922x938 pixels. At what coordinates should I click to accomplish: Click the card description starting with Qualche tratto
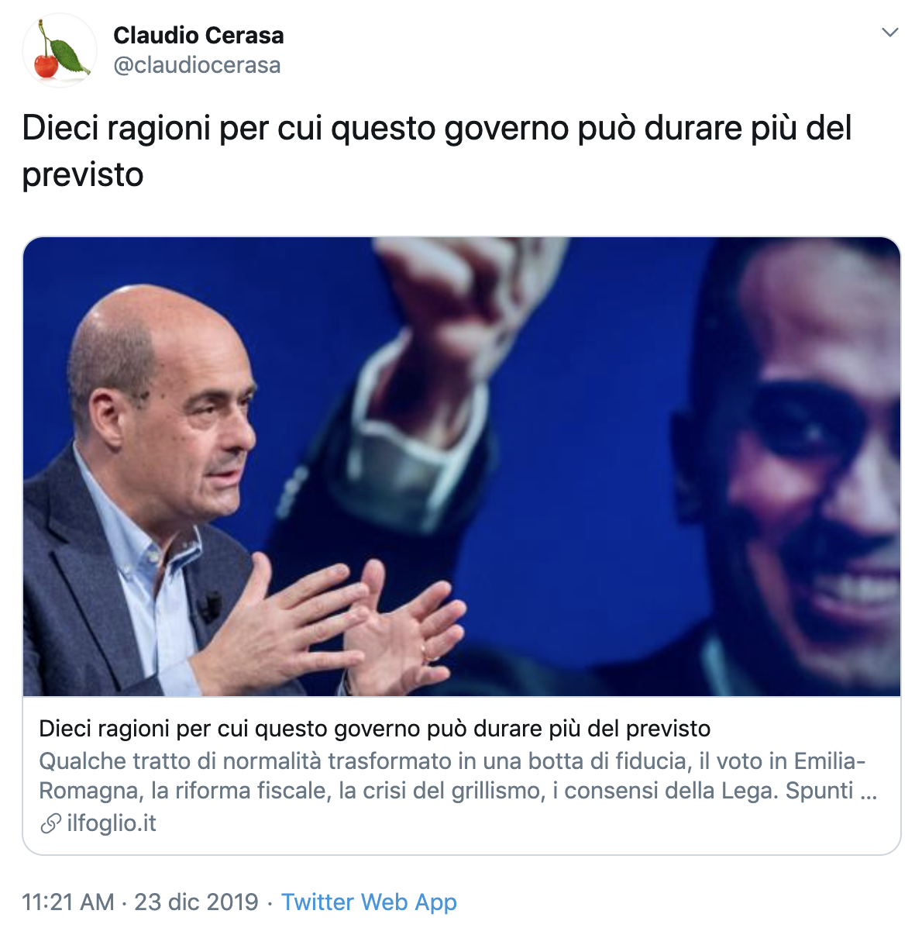tap(458, 776)
